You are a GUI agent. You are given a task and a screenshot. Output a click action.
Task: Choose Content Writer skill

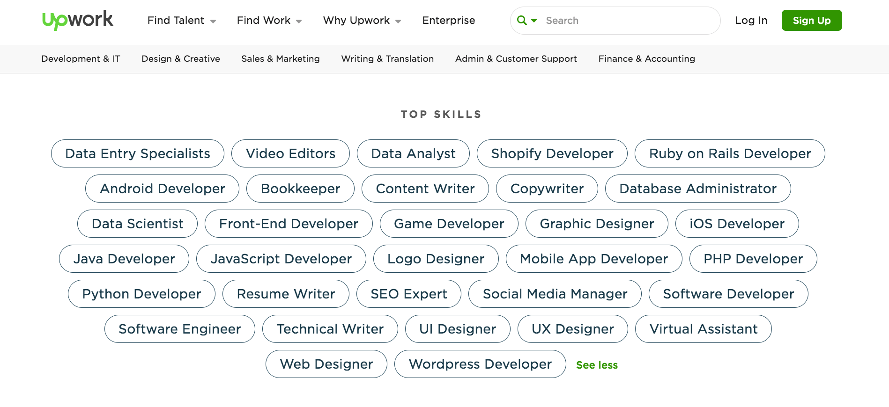pos(425,189)
